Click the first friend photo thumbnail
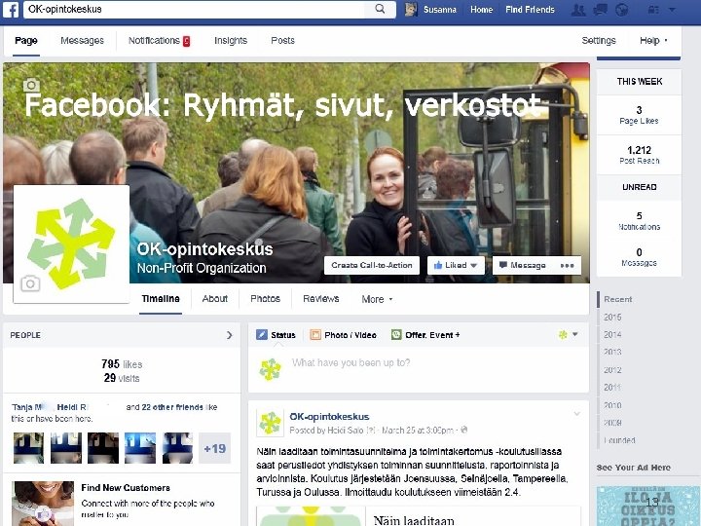The width and height of the screenshot is (701, 526). 28,448
